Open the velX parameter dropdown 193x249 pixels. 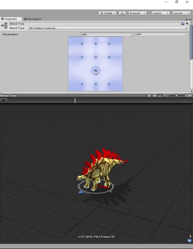click(x=107, y=34)
